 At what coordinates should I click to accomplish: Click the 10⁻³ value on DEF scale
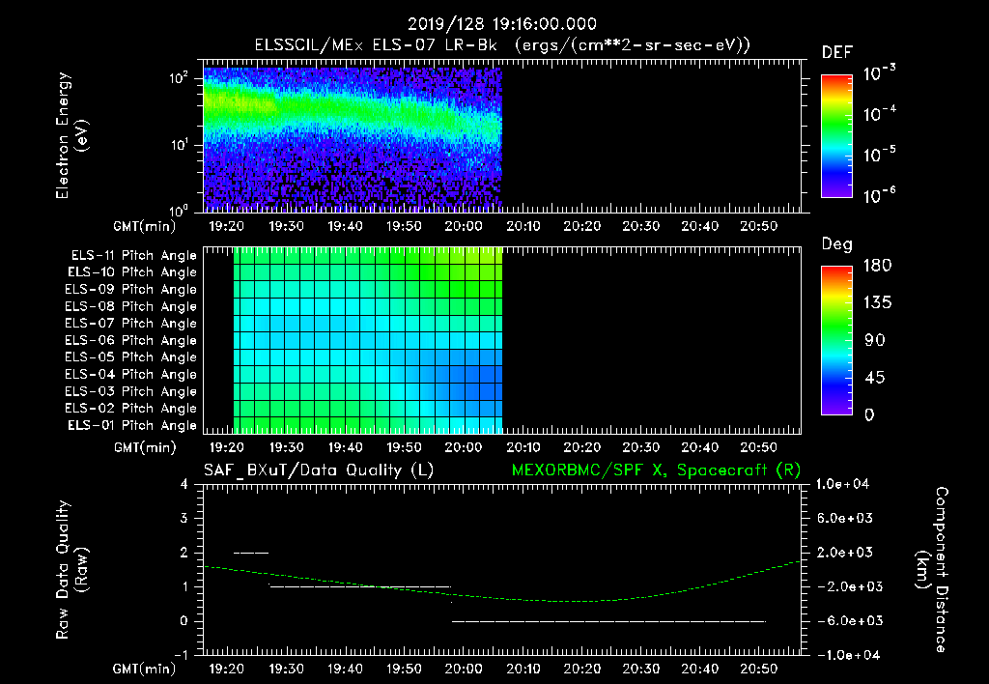point(879,73)
